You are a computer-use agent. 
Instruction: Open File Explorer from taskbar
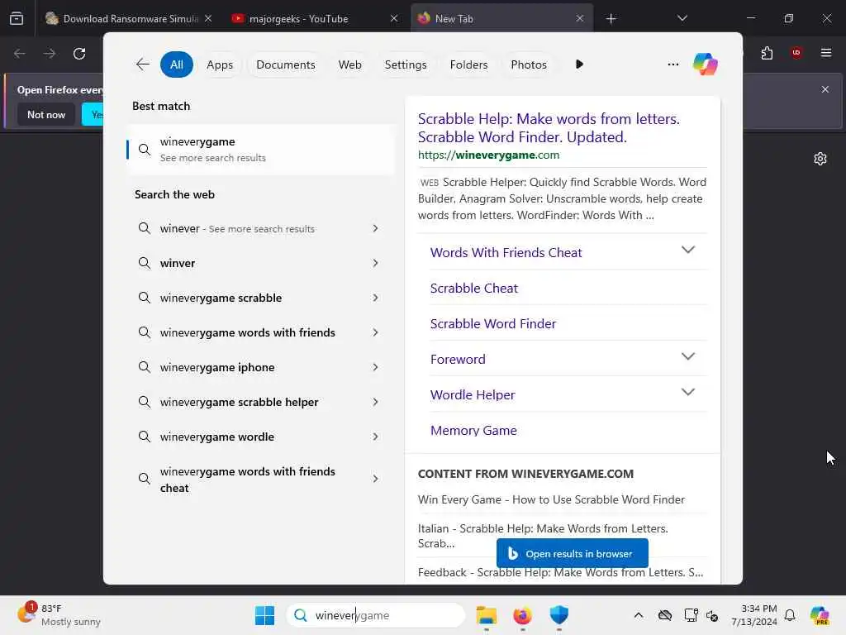point(486,615)
